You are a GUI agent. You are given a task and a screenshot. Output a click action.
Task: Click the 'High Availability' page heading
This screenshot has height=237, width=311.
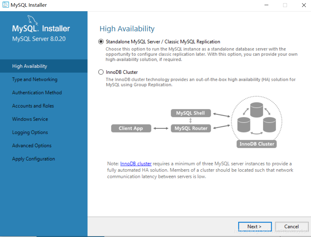(127, 29)
